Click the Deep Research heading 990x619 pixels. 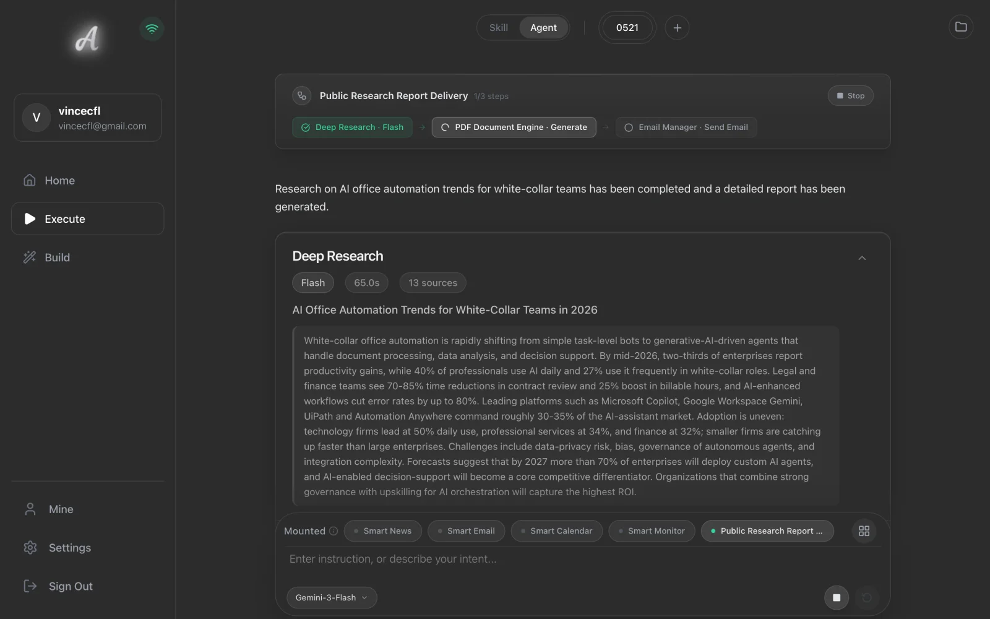pos(338,256)
